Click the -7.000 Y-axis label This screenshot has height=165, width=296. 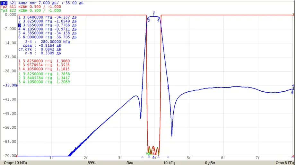tap(10, 29)
